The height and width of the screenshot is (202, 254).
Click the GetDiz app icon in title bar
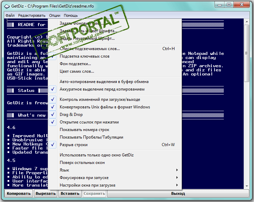(7, 6)
